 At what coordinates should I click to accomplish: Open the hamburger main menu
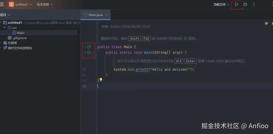click(1, 4)
